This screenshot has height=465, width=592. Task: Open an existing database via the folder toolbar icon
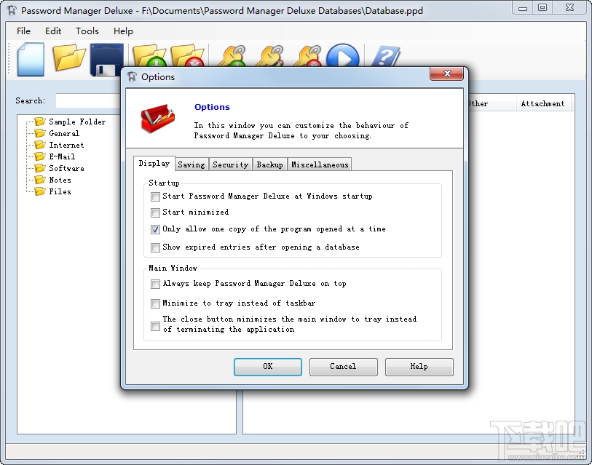click(x=69, y=58)
